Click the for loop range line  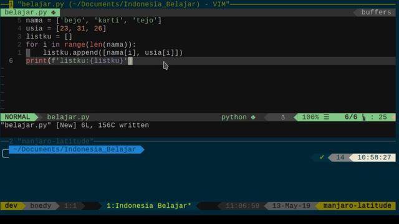click(81, 45)
